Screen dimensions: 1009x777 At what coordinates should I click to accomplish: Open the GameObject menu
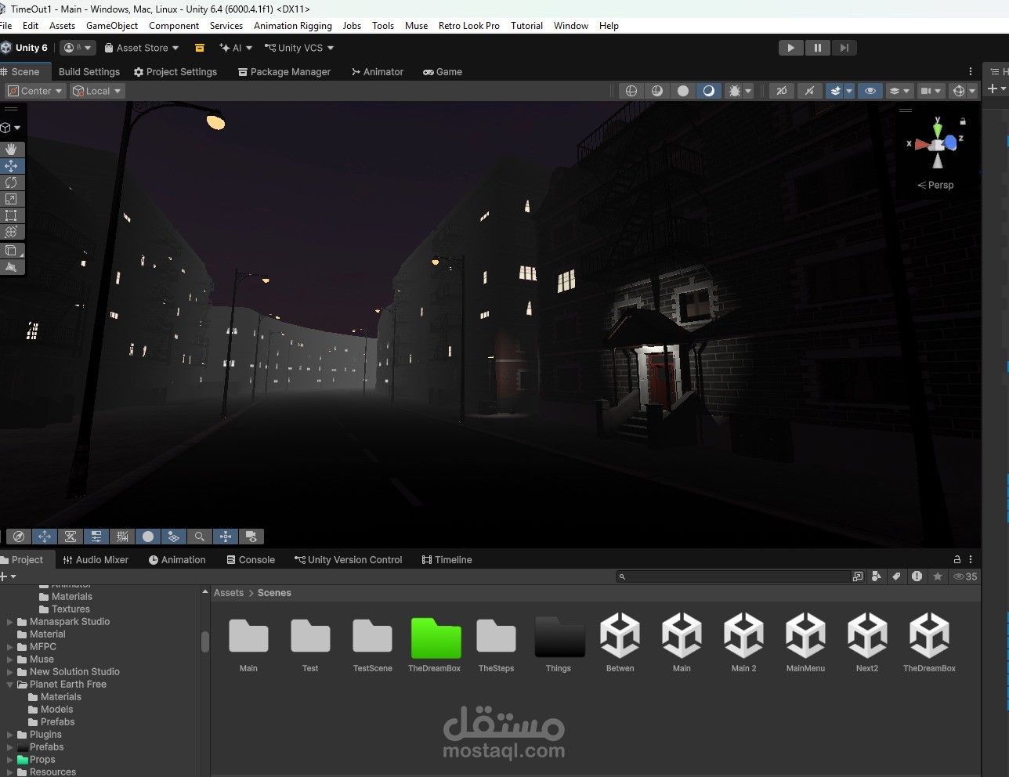pos(112,25)
